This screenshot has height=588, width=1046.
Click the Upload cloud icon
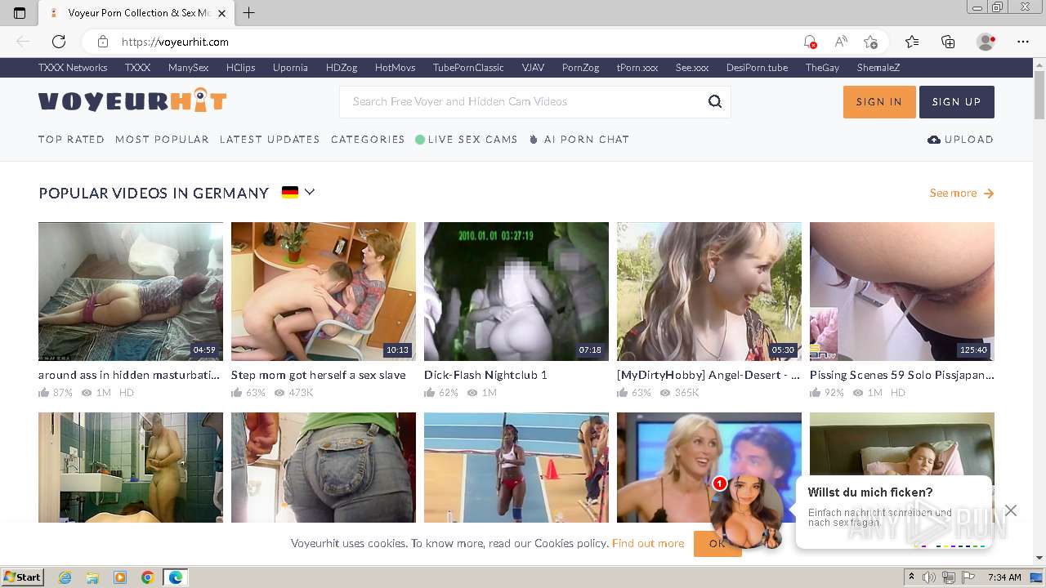(934, 140)
